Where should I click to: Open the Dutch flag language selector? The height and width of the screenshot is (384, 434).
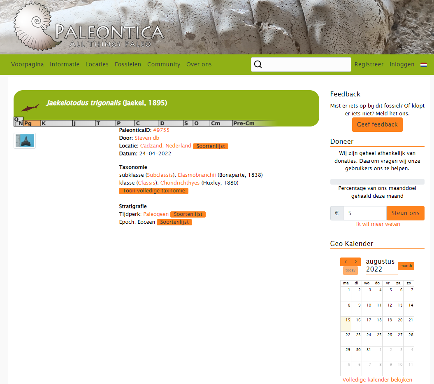[423, 65]
